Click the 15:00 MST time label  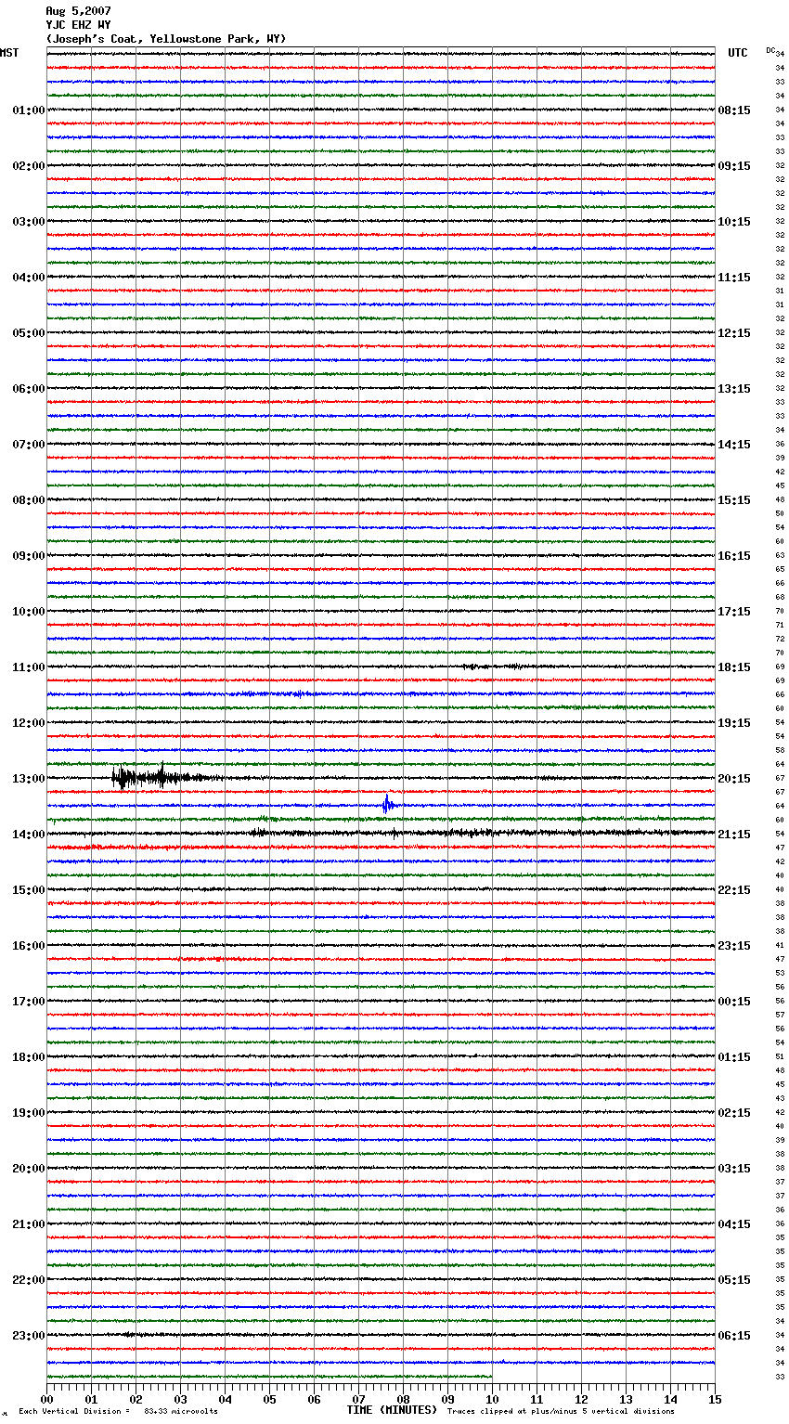tap(29, 890)
